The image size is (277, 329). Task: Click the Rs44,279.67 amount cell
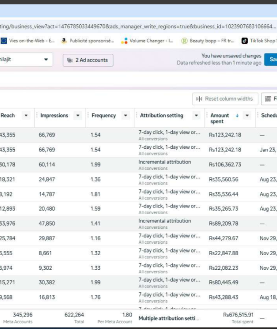pos(224,238)
